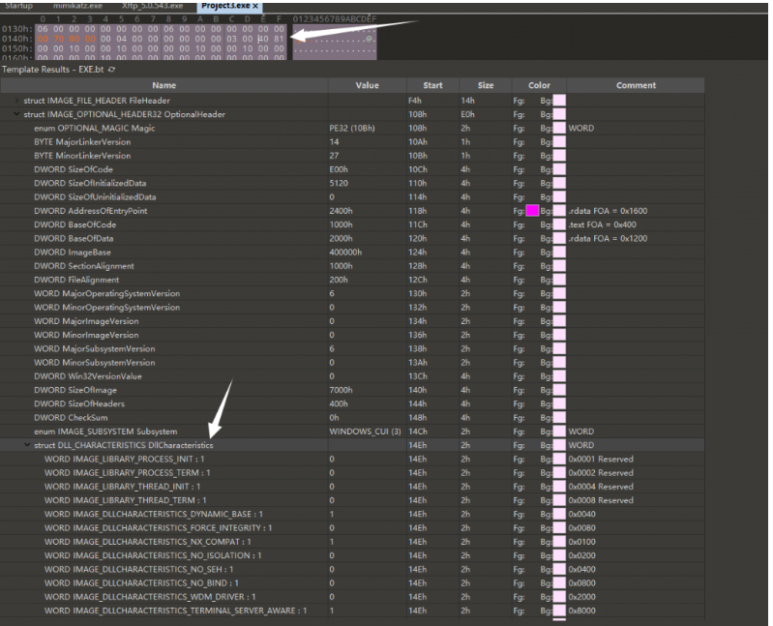Select the BYTE MinorLinkerVersion row

pyautogui.click(x=352, y=156)
